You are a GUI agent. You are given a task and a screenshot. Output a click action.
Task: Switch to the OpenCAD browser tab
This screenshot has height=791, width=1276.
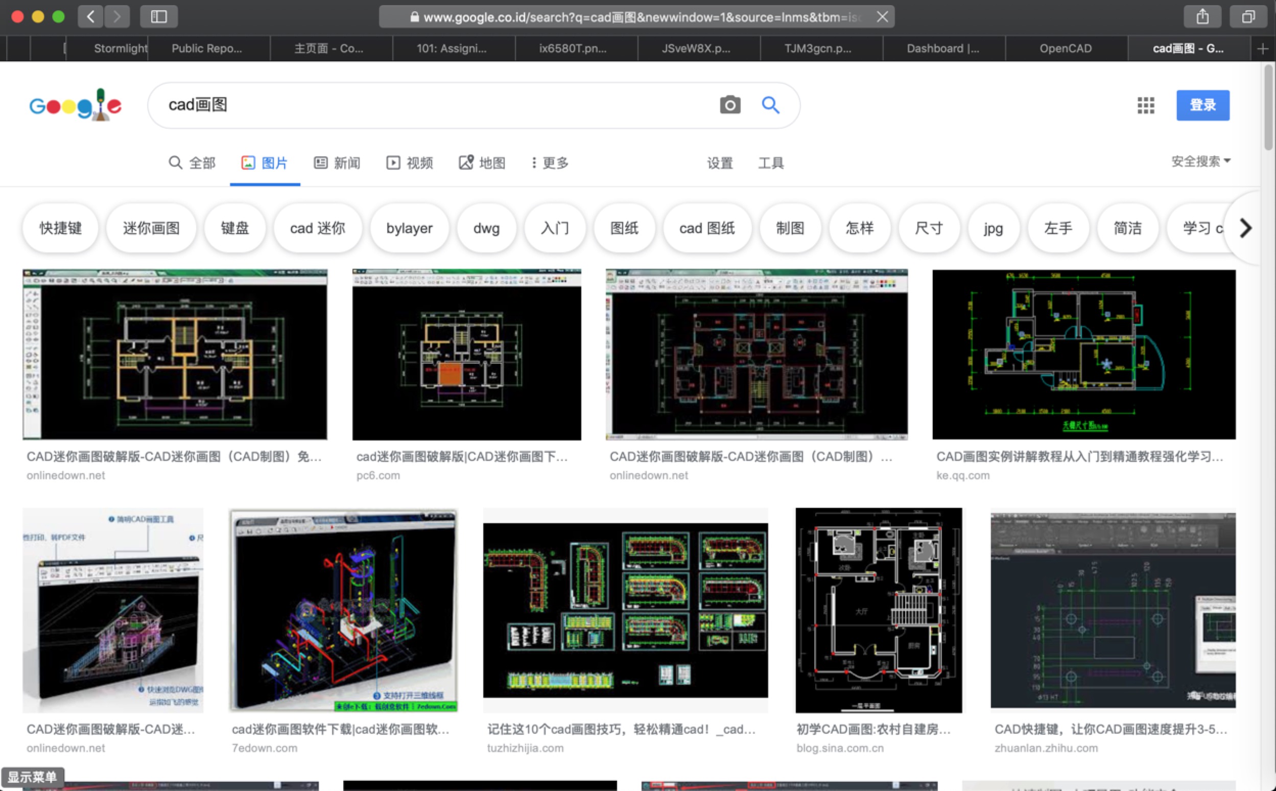pyautogui.click(x=1065, y=49)
